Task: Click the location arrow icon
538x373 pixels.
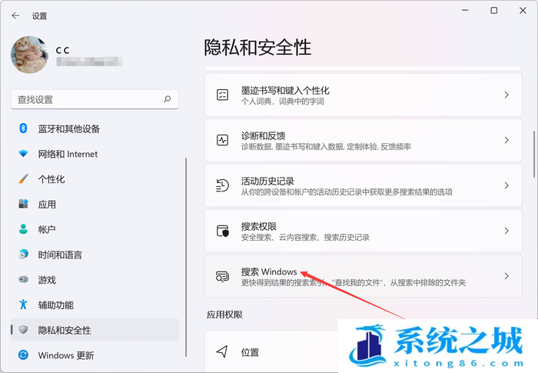Action: click(x=222, y=351)
